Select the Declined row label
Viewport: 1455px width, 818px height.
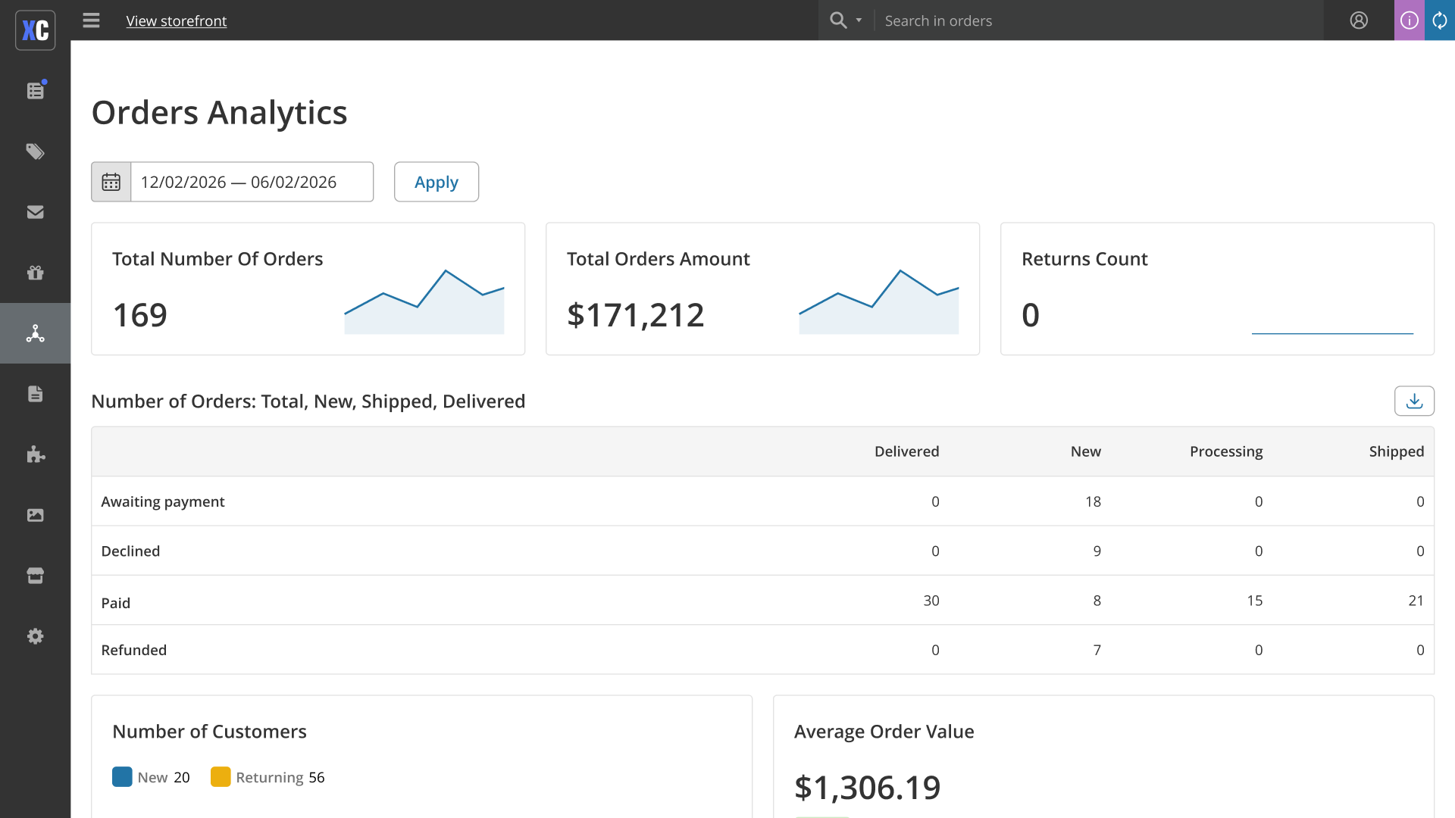[x=130, y=551]
